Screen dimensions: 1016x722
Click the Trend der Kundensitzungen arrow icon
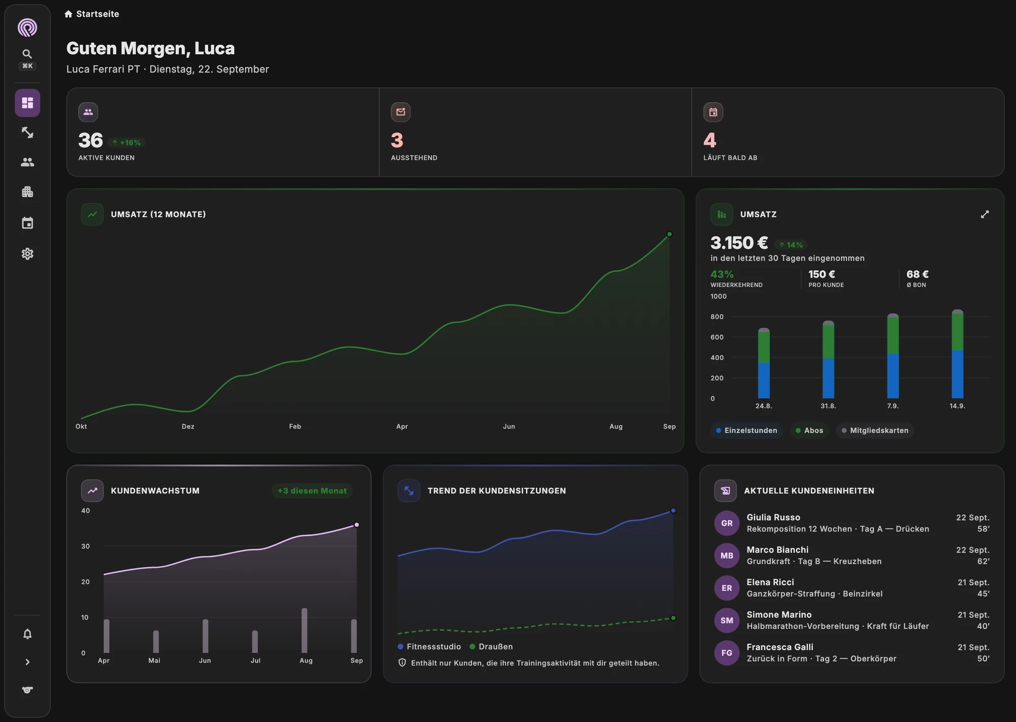pyautogui.click(x=409, y=490)
